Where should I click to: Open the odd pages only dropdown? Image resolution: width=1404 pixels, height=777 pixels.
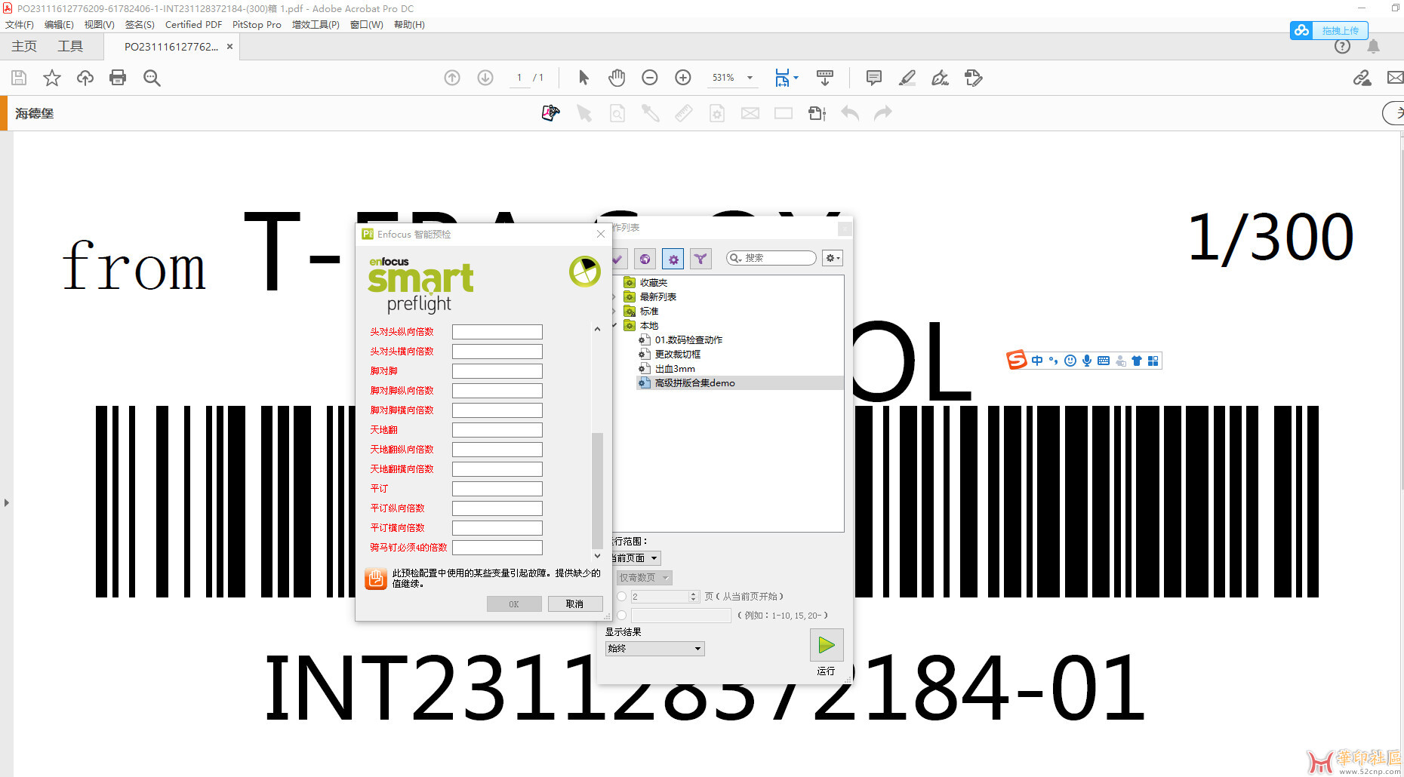[x=644, y=578]
